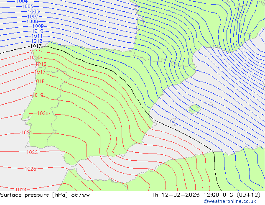The width and height of the screenshot is (265, 205).
Task: Click the red 1023 isobar label
Action: [31, 169]
